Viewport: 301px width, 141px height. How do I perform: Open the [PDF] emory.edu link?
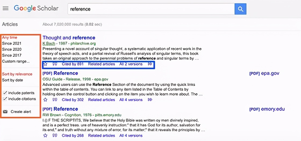267,109
